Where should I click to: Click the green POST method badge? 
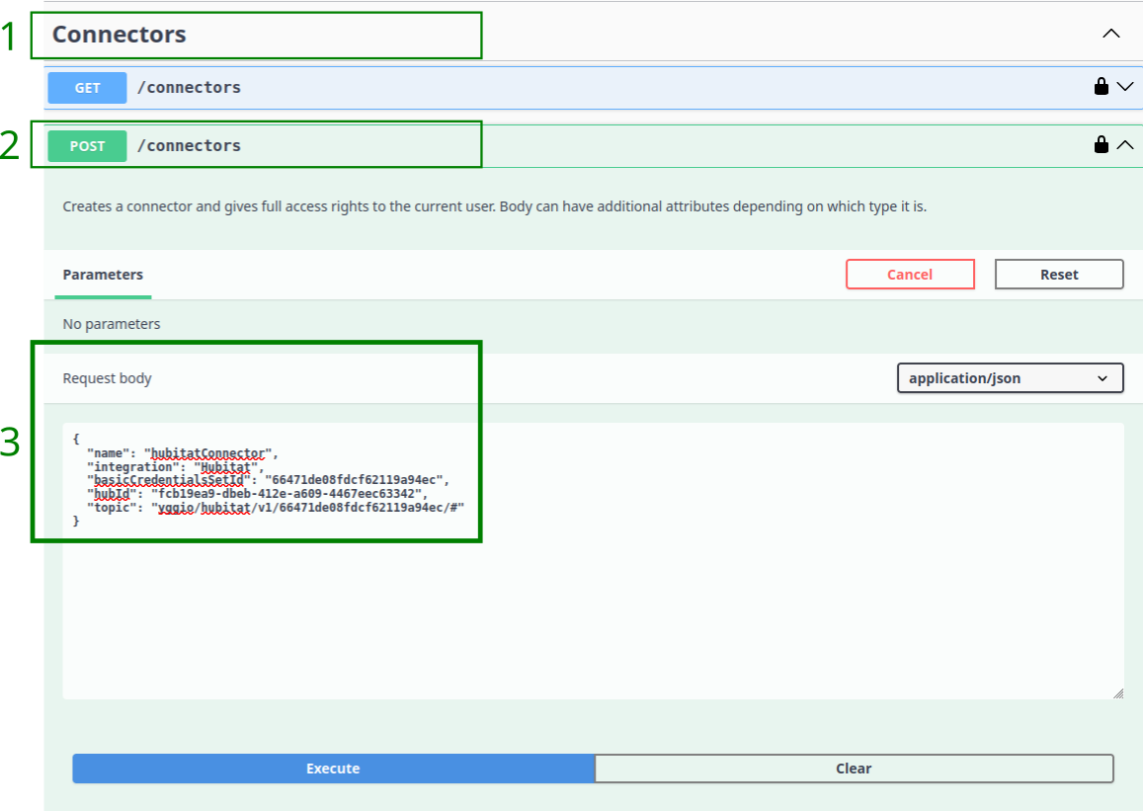tap(87, 146)
